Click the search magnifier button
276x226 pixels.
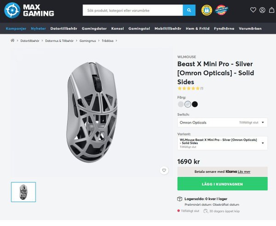[x=189, y=10]
